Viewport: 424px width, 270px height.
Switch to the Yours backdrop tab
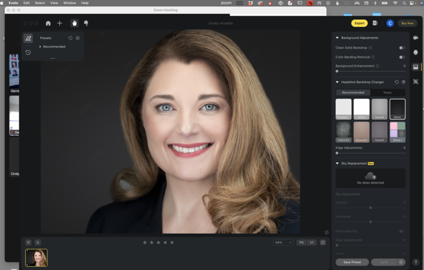tap(387, 92)
